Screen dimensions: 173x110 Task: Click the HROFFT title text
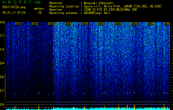(17, 2)
